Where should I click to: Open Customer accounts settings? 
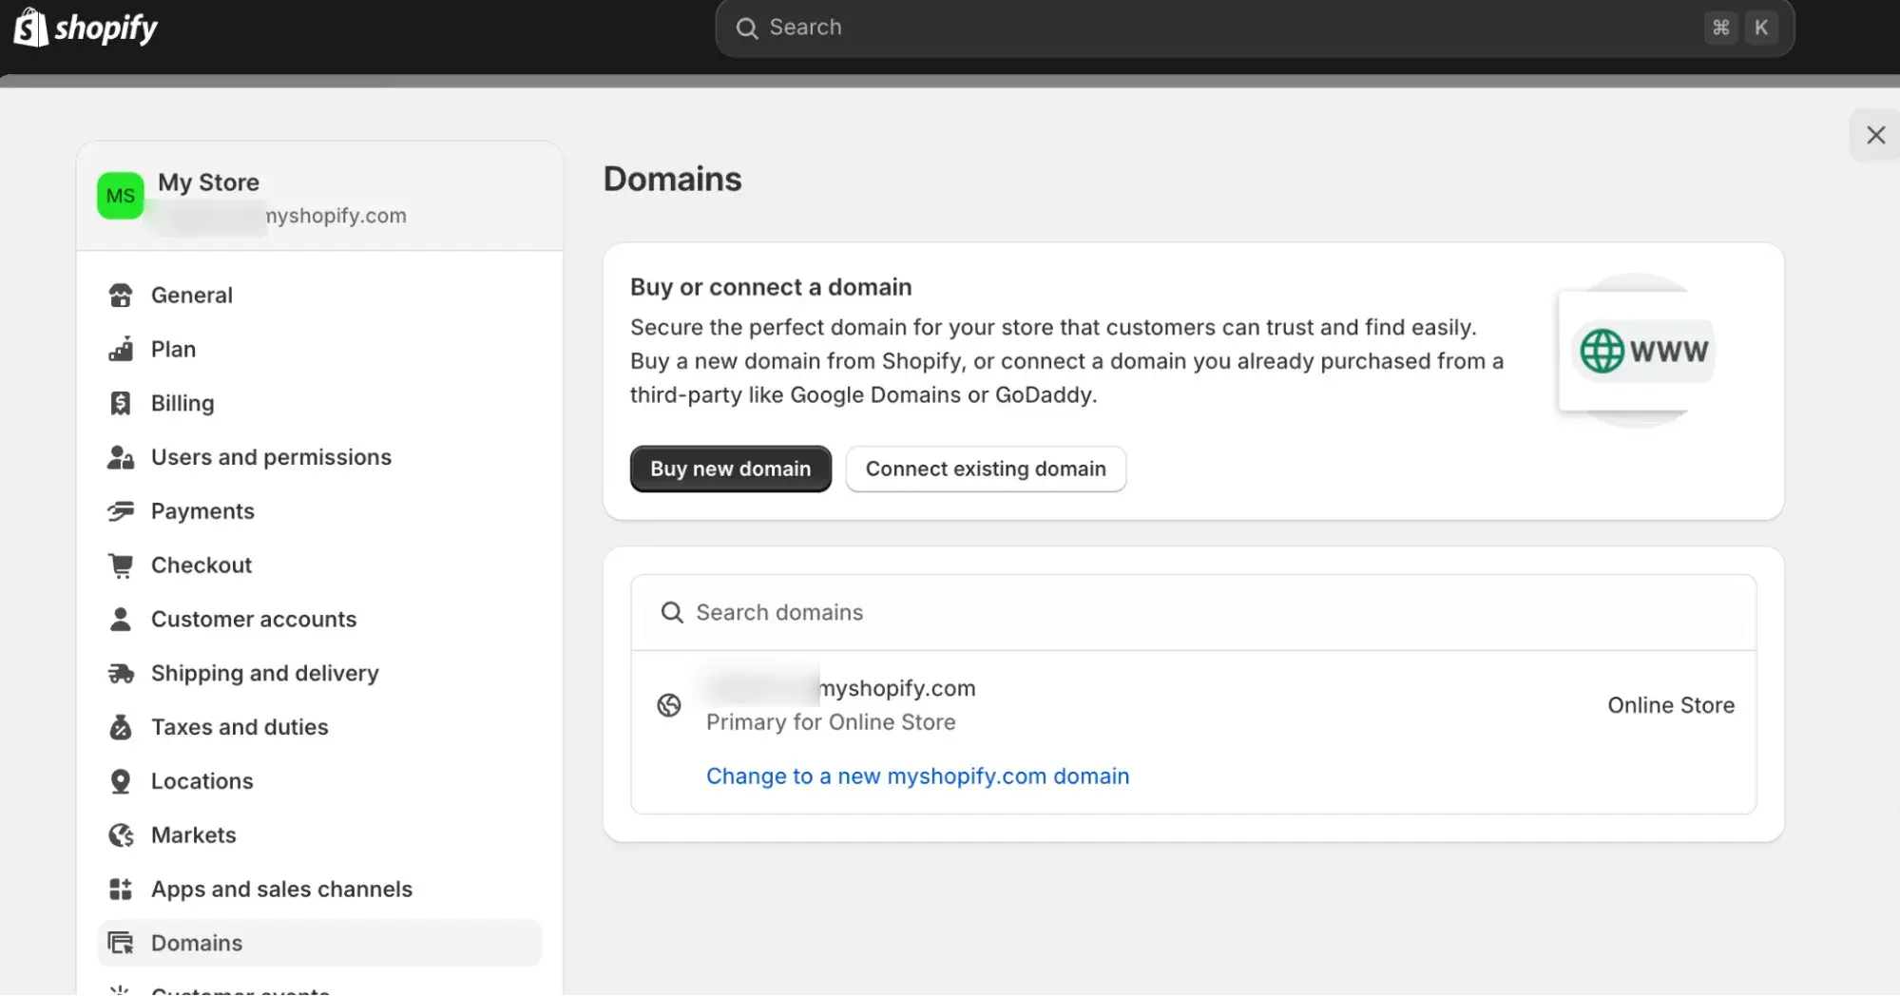point(254,620)
